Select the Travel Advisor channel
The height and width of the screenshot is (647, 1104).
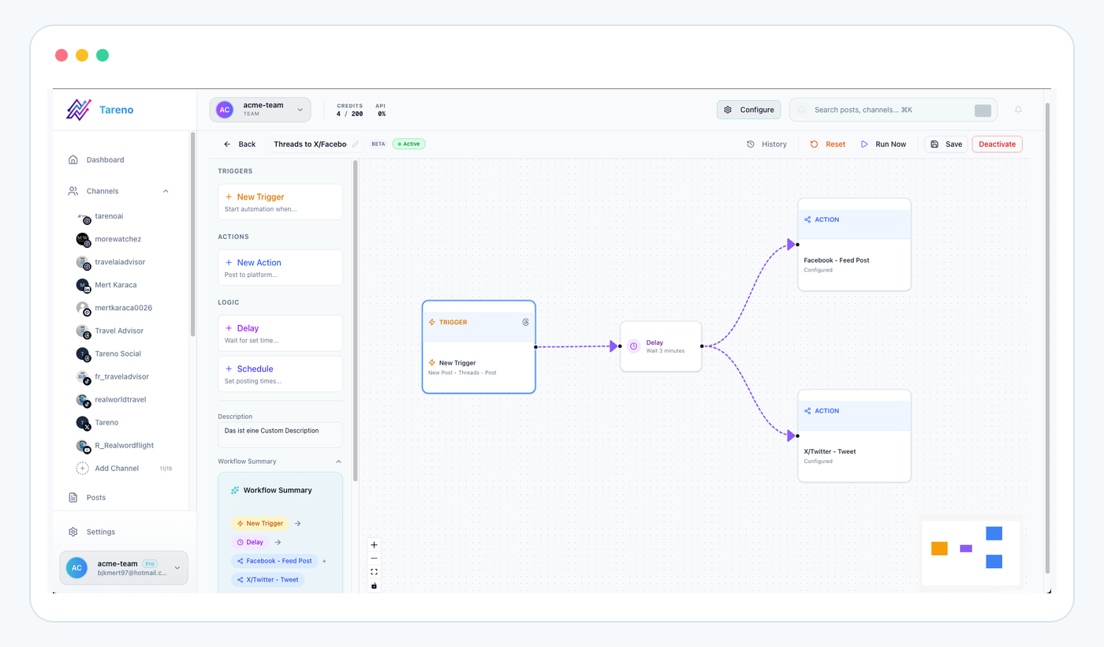point(119,331)
